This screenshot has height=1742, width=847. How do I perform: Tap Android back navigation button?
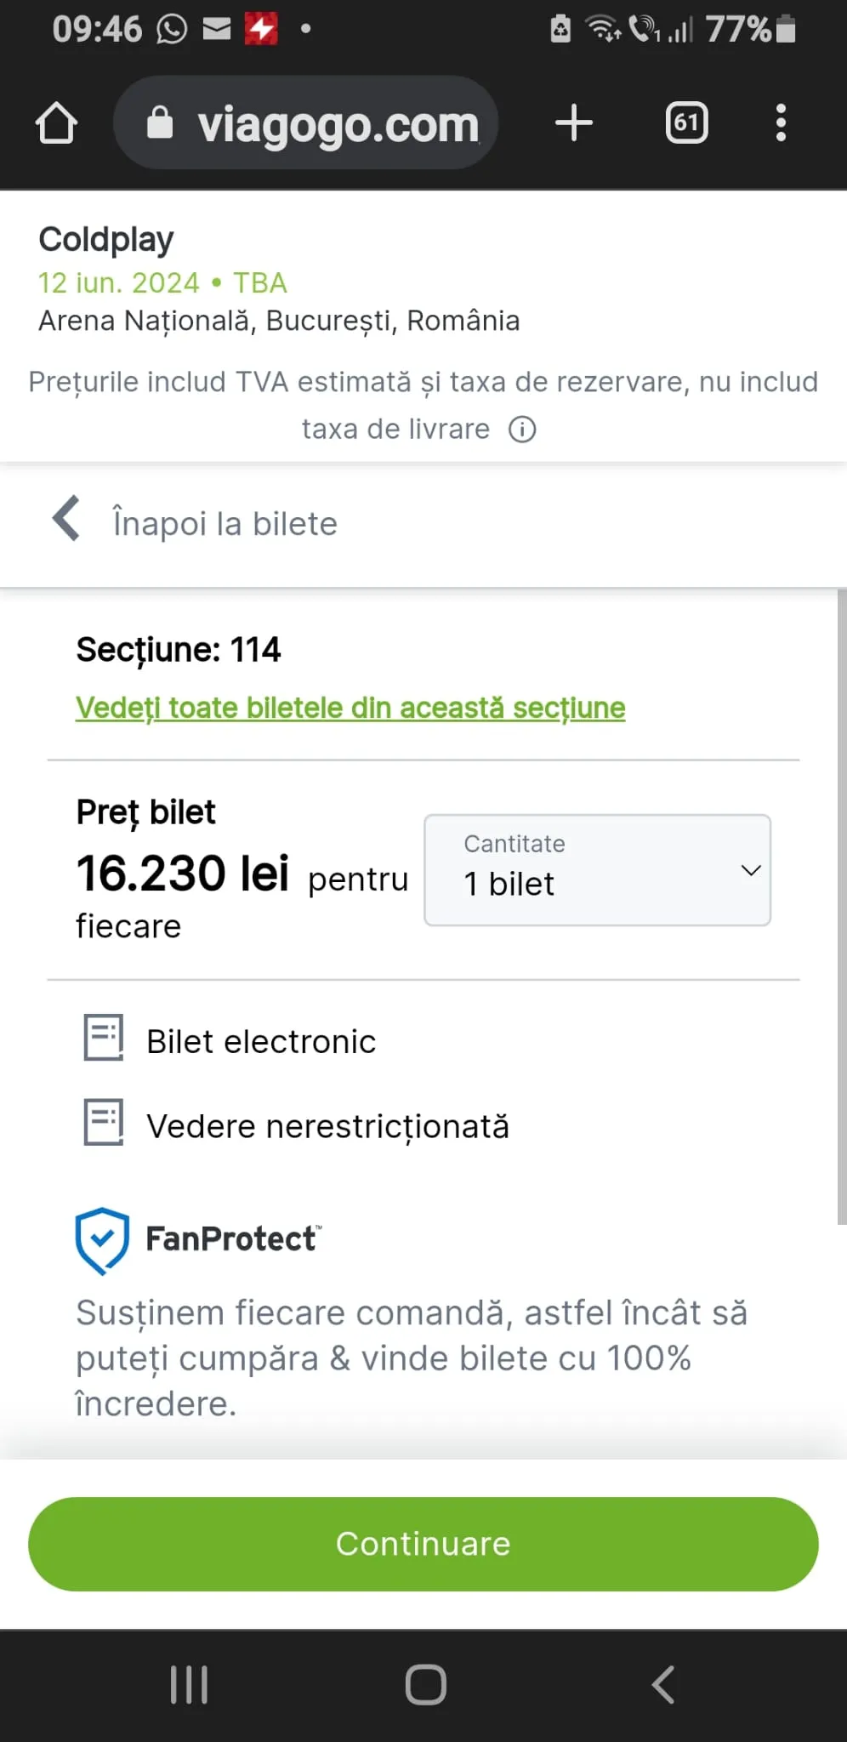[663, 1684]
